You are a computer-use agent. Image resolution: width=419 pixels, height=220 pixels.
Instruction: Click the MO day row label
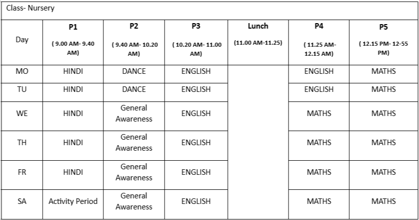[x=22, y=71]
